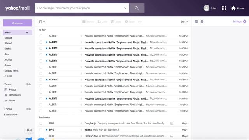Open Deleted Items folder
The height and width of the screenshot is (140, 249).
[x=11, y=71]
